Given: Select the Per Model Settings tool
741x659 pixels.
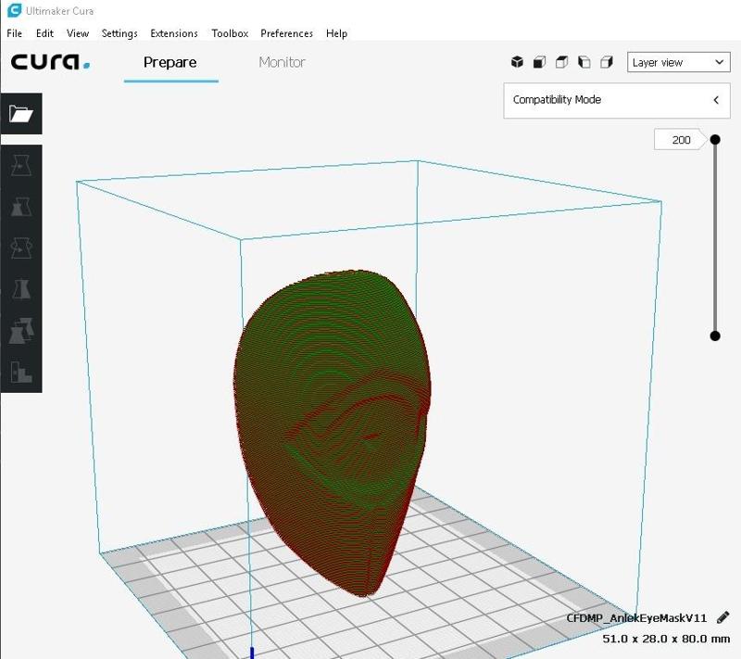Looking at the screenshot, I should tap(21, 330).
